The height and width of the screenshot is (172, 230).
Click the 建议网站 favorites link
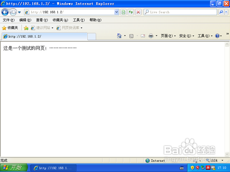(42, 28)
